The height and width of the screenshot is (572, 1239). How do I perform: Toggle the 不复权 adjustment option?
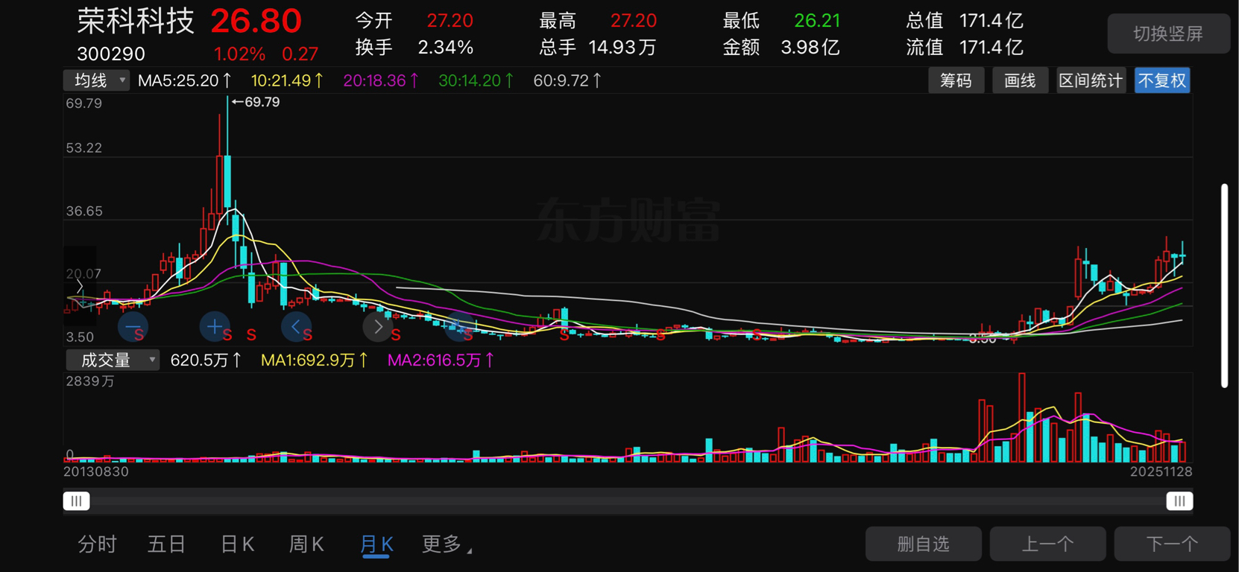1162,80
